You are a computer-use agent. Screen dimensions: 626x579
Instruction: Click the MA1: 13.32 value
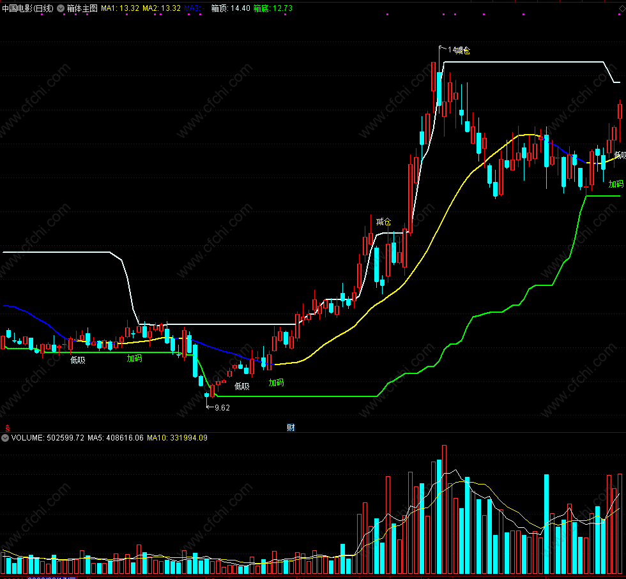tap(120, 8)
